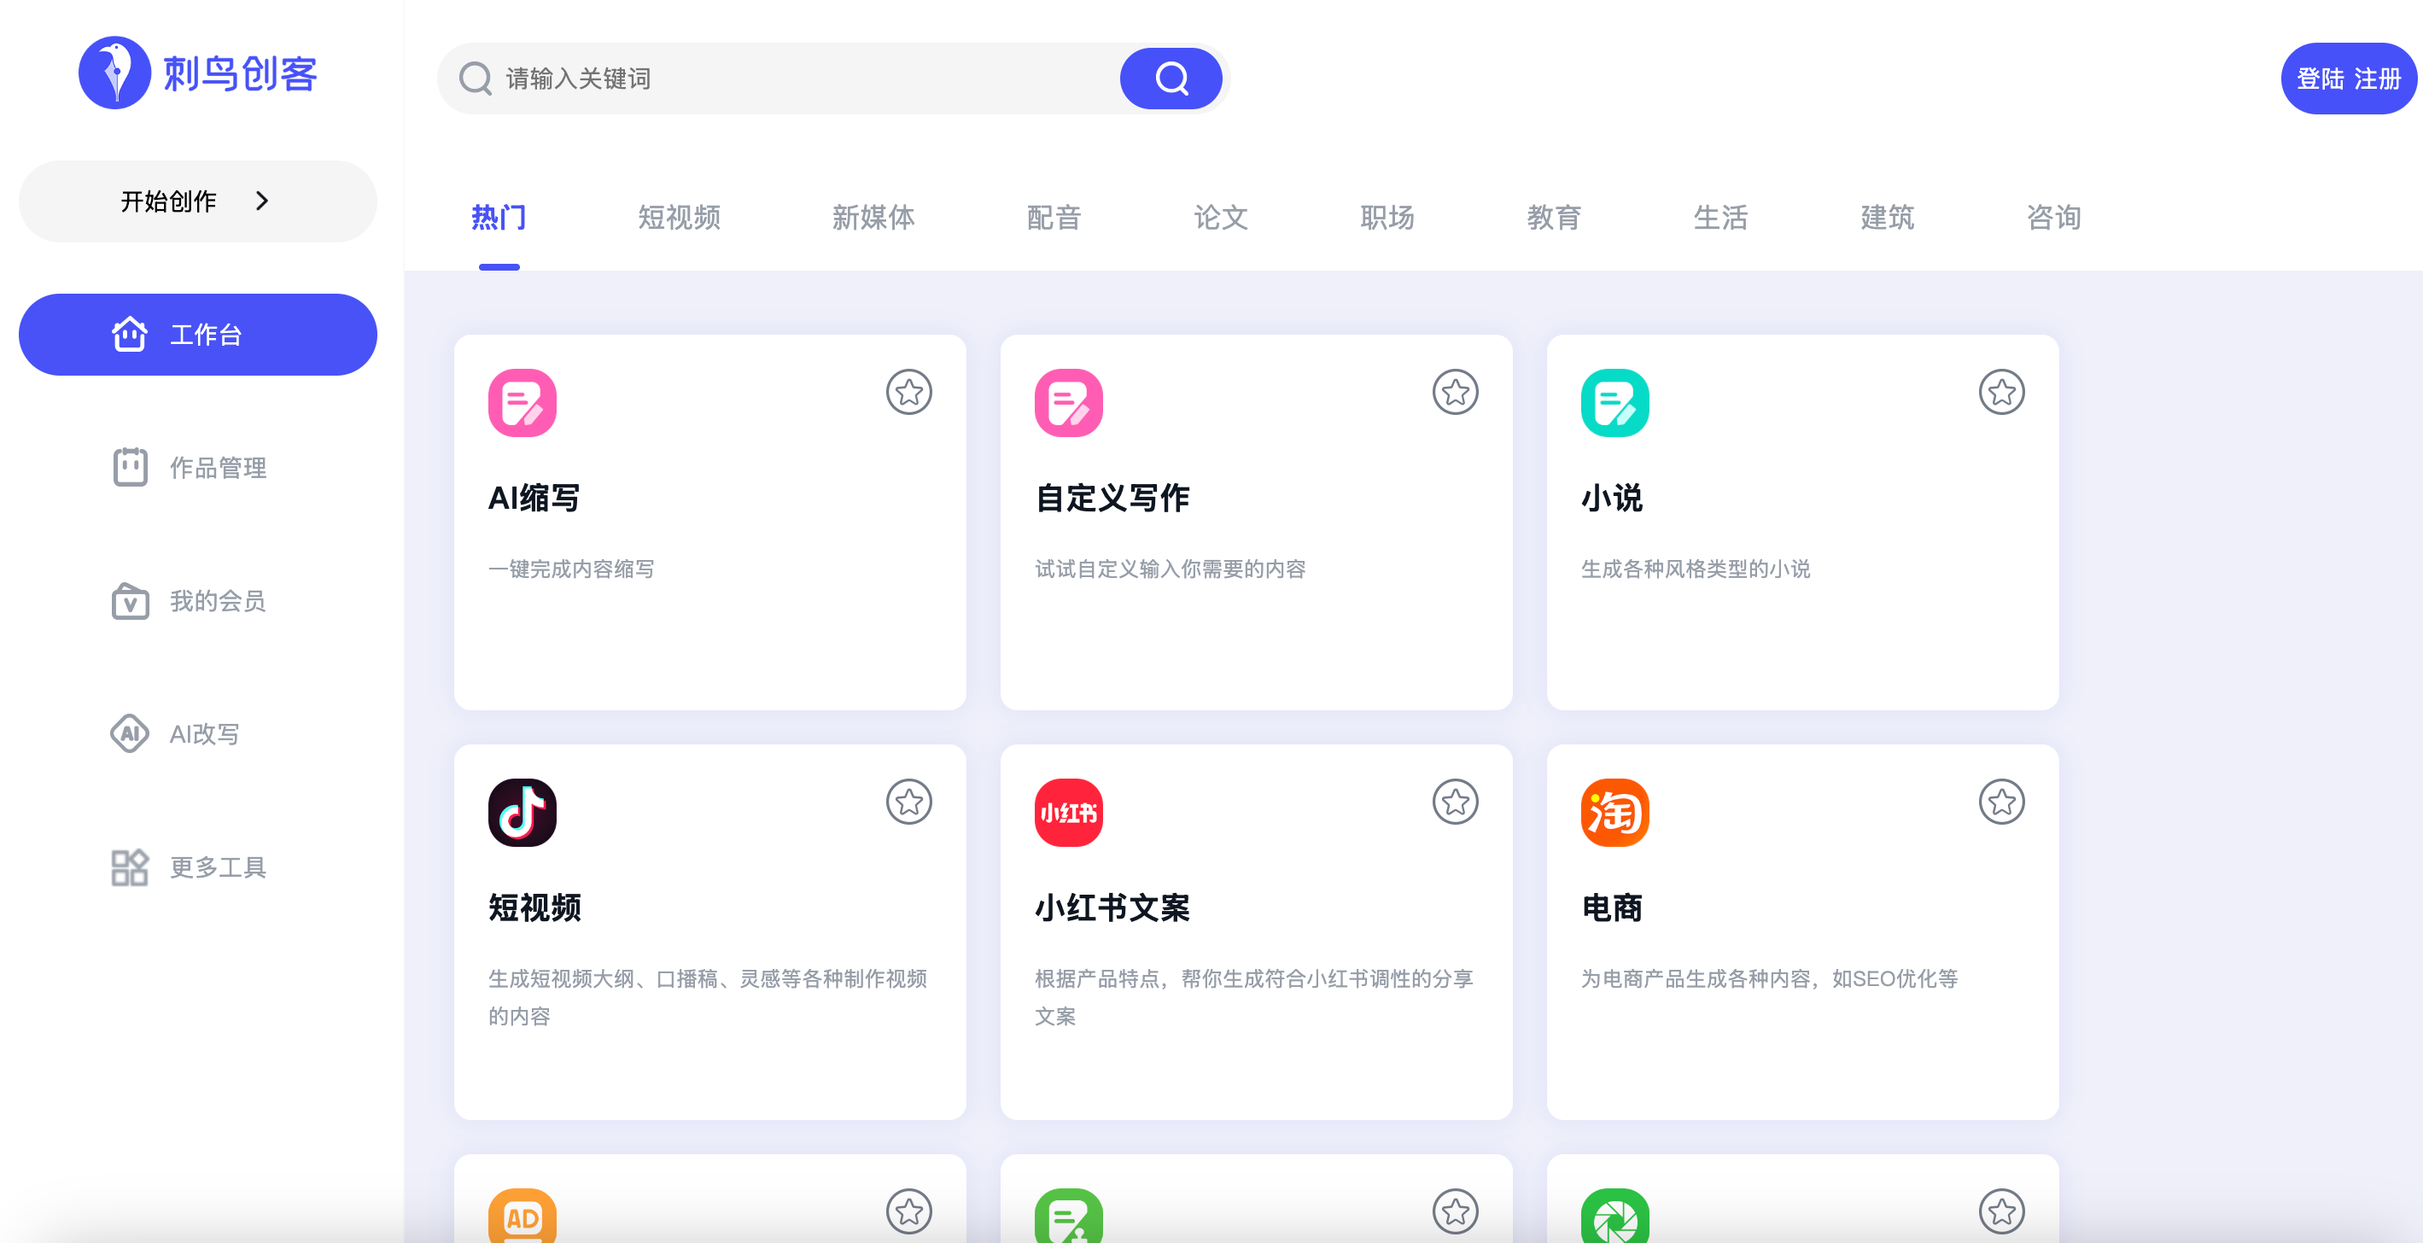2423x1243 pixels.
Task: Click the 刺鸟创客 bird logo
Action: pos(114,73)
